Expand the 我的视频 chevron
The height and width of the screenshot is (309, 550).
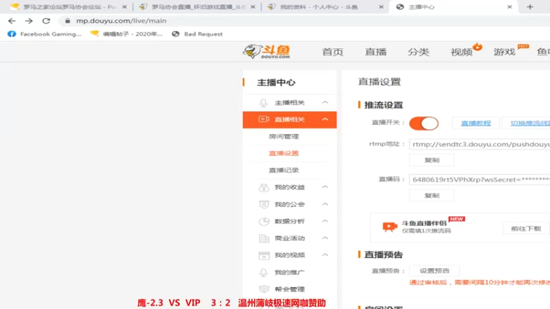tap(325, 255)
